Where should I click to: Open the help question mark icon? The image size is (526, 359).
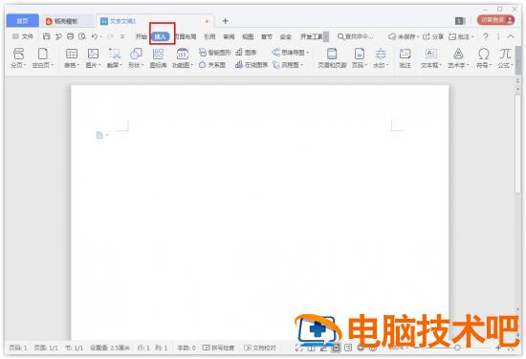click(x=486, y=36)
